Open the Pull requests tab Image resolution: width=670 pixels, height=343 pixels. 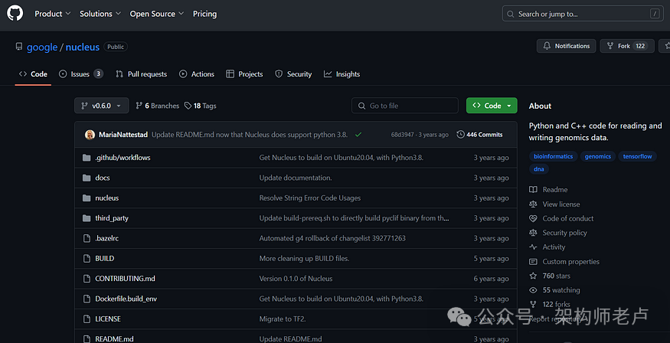click(x=142, y=74)
